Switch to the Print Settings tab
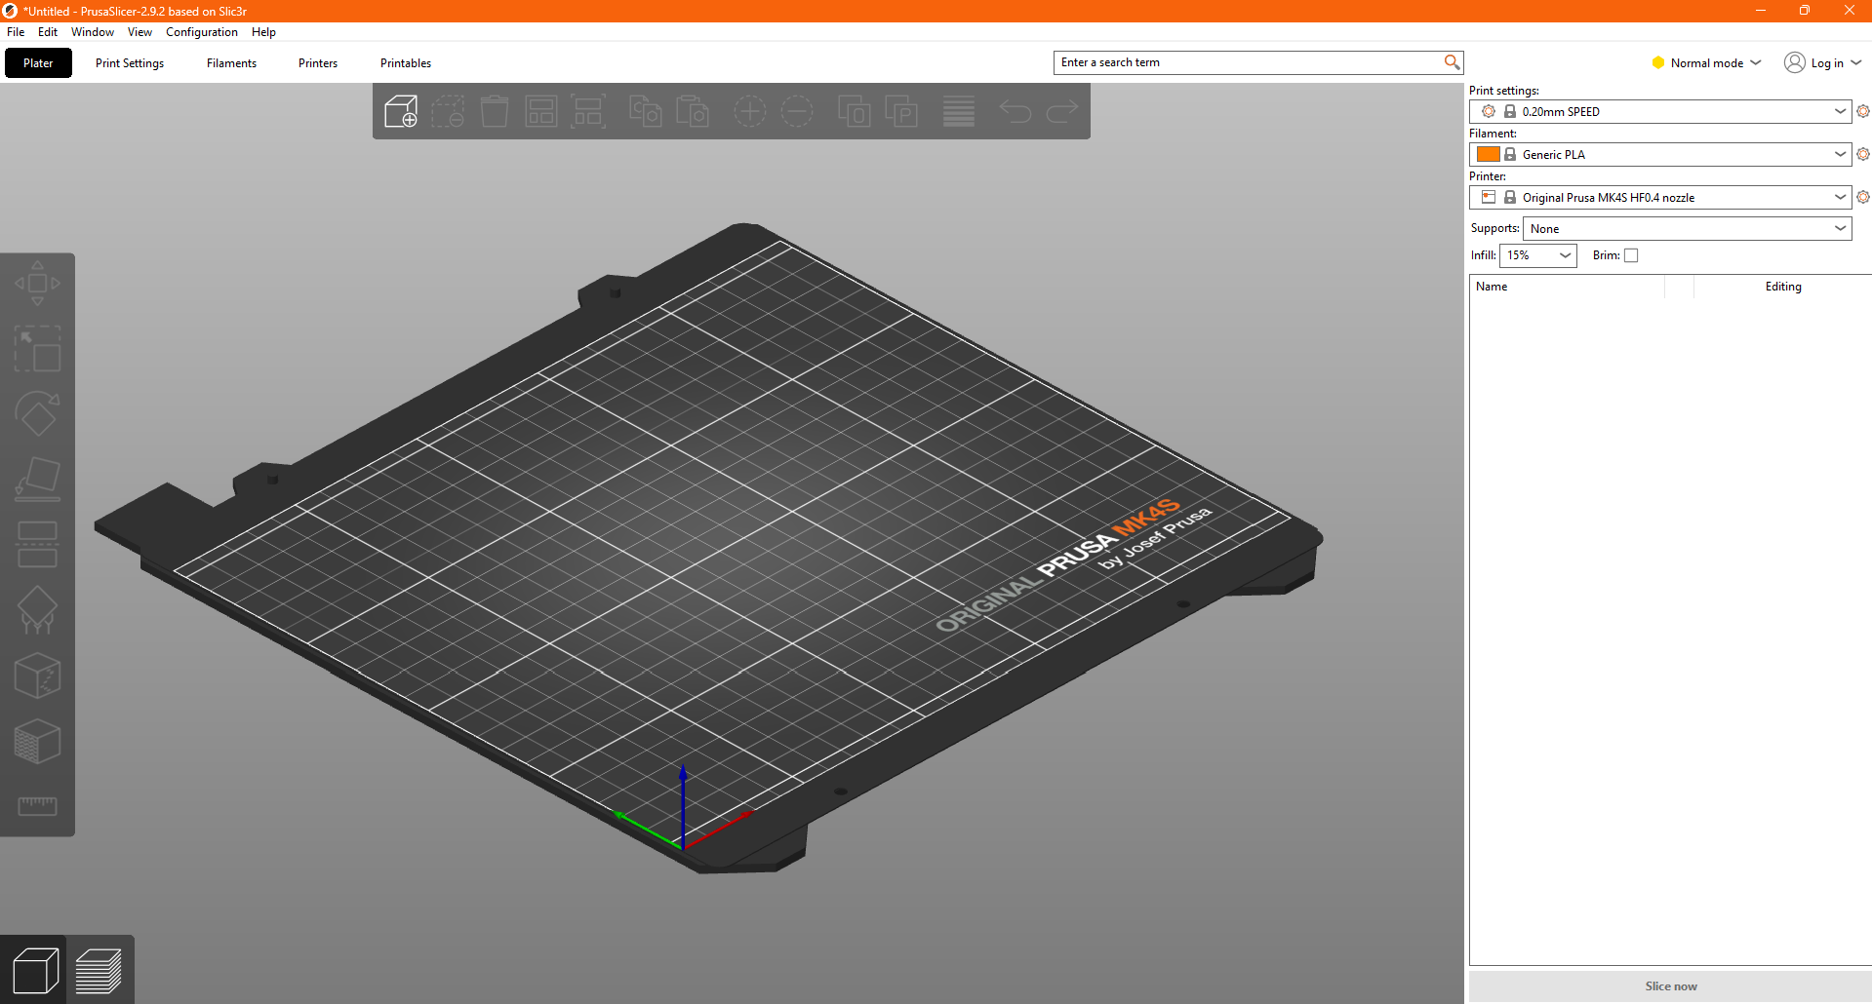 point(129,62)
